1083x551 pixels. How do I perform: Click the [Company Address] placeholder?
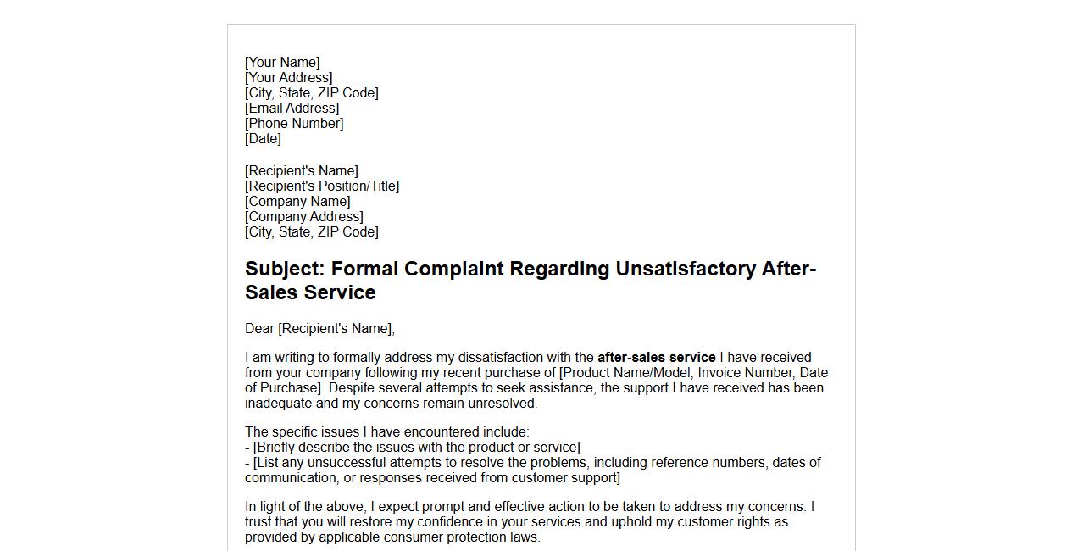tap(303, 217)
